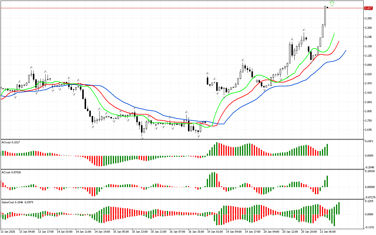The image size is (376, 235).
Task: Click the 14 Jan 11:00 time label
Action: (x=83, y=231)
